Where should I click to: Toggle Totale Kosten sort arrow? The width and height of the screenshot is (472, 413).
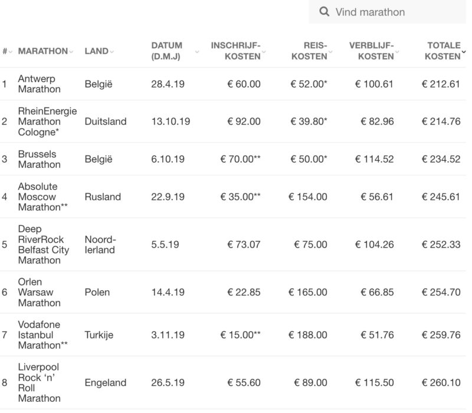click(464, 52)
